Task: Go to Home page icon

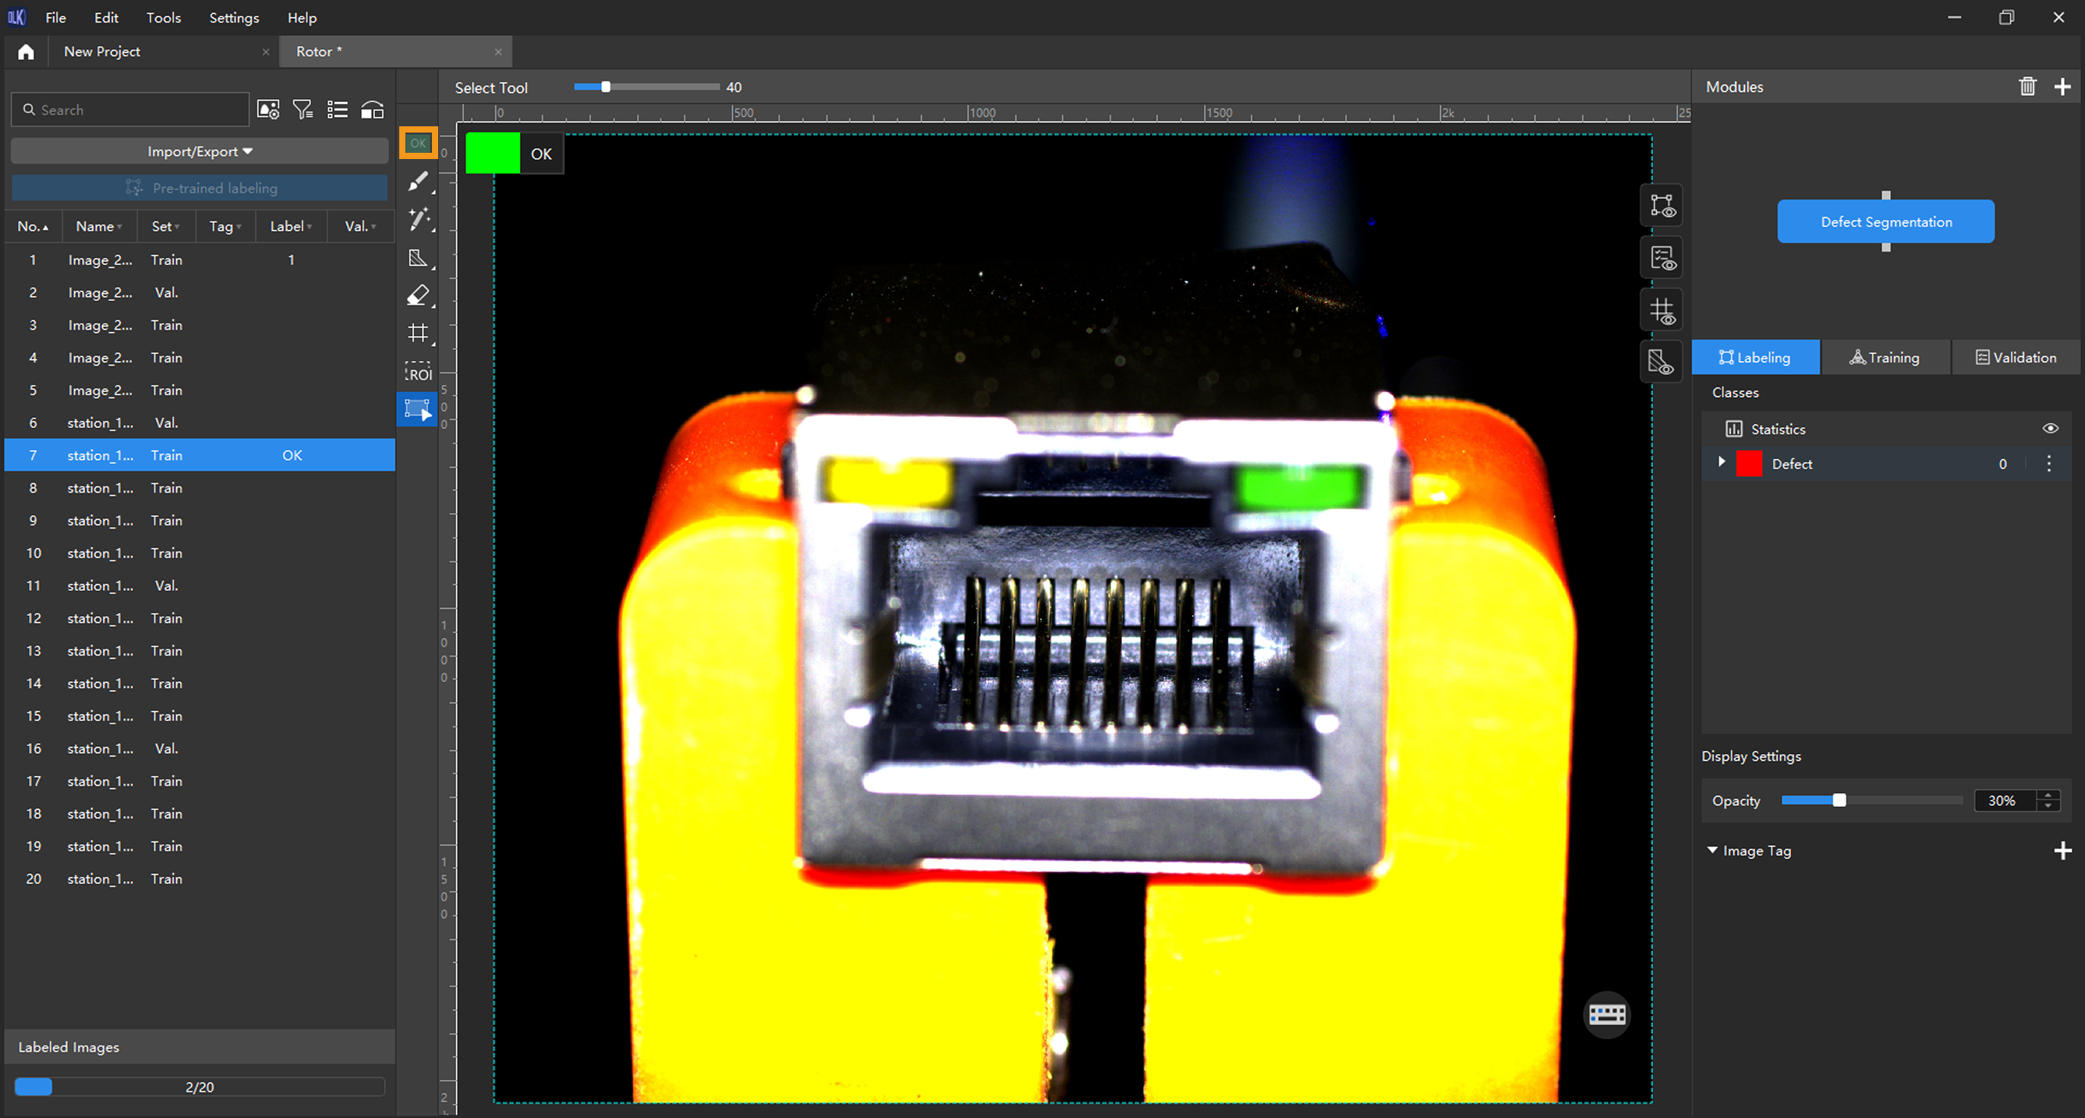Action: (x=26, y=51)
